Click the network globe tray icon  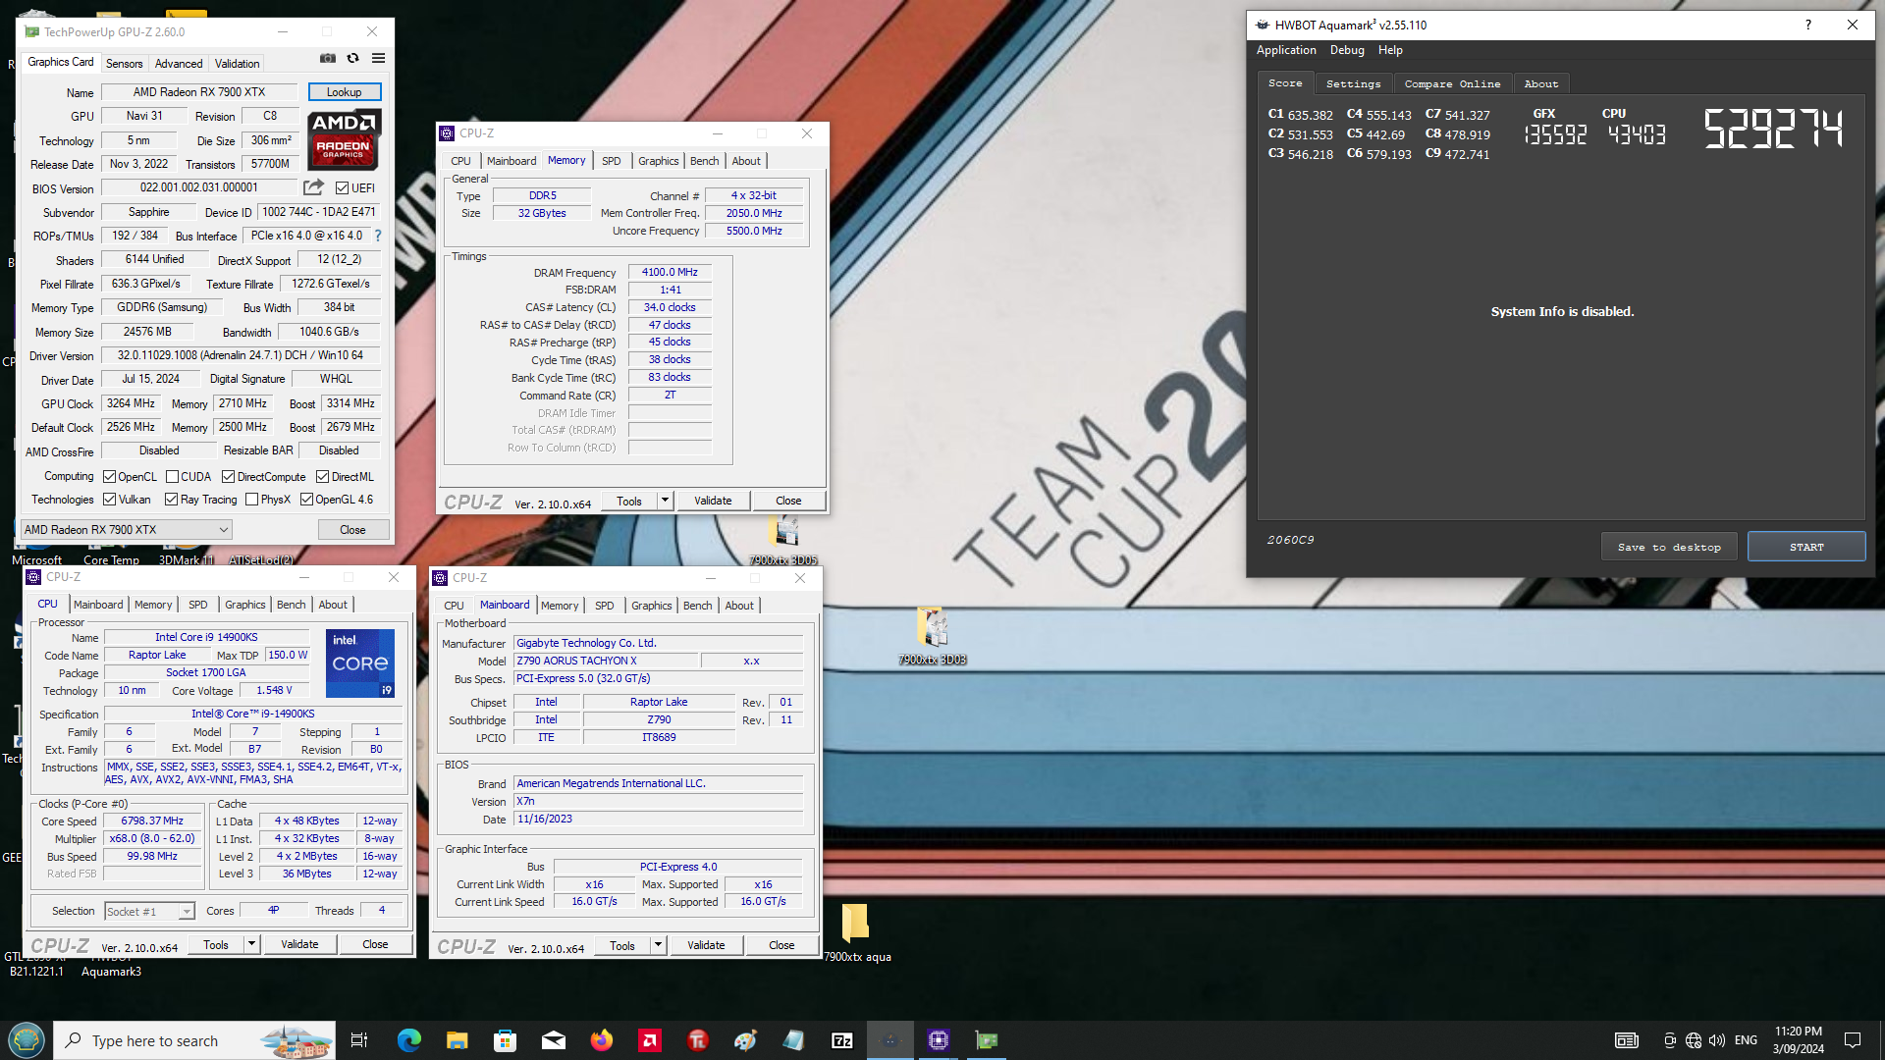click(x=1694, y=1040)
